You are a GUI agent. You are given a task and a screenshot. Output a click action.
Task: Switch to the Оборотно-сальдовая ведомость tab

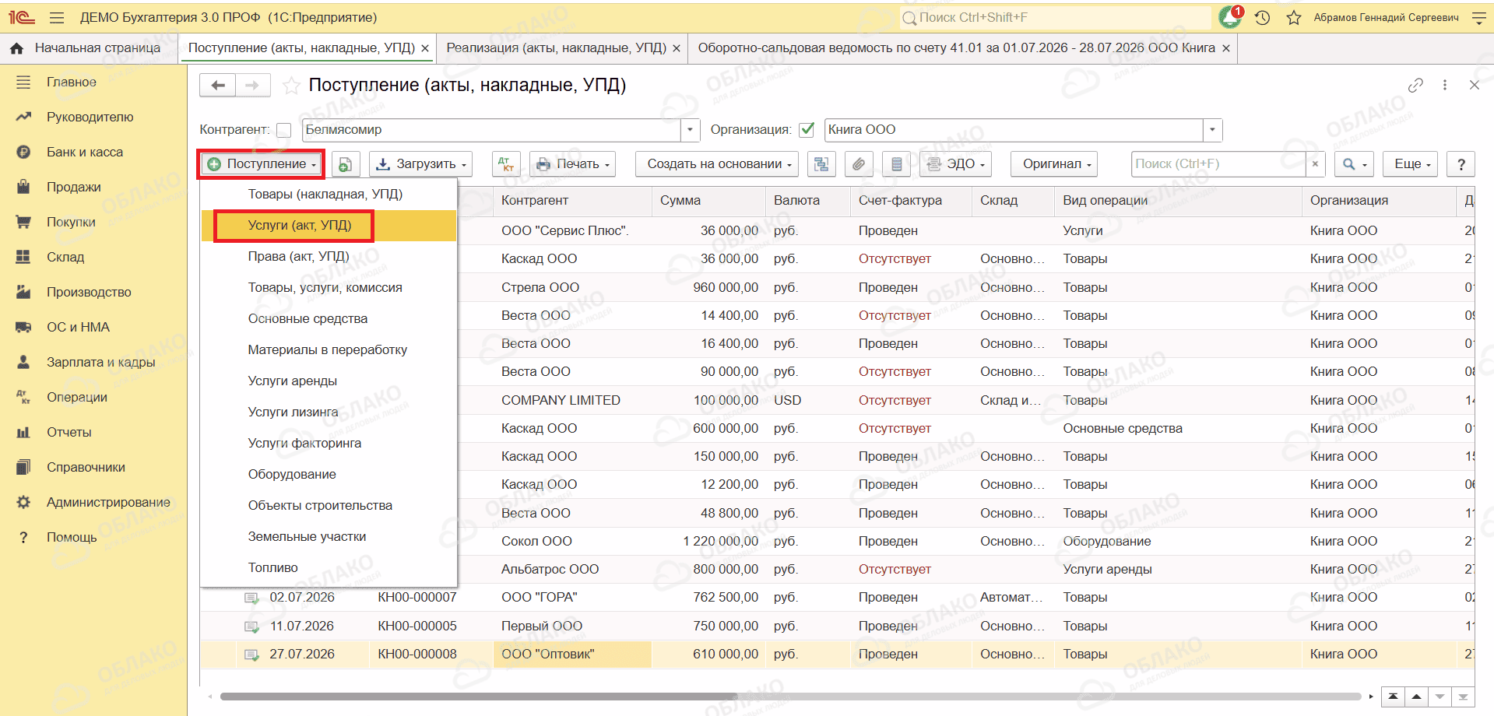(x=956, y=48)
